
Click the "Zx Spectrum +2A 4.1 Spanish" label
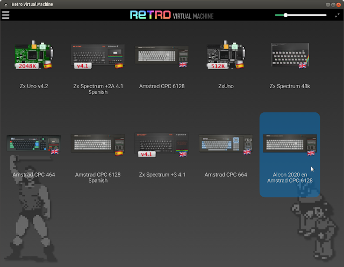point(98,89)
